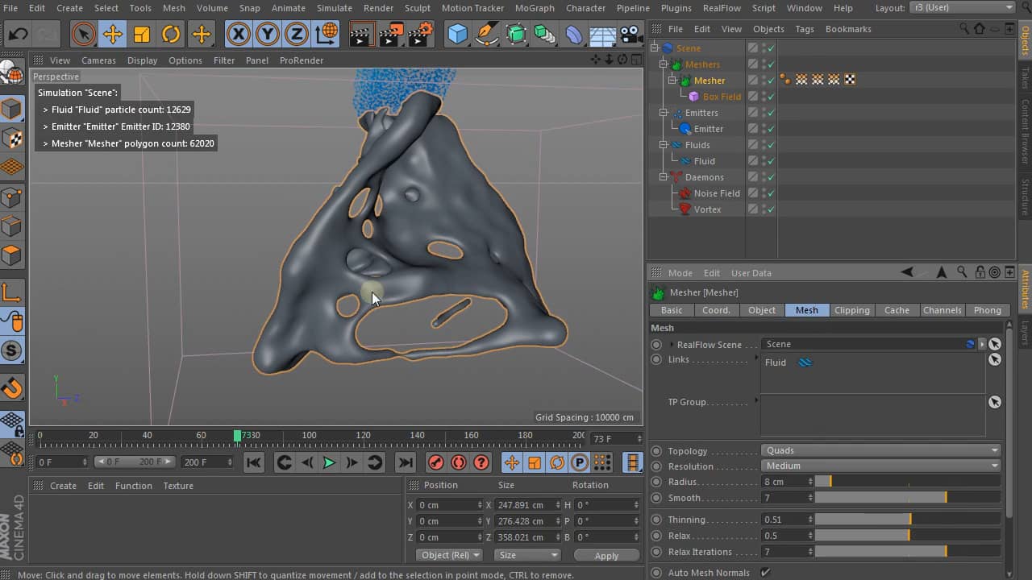Click the Floor environment icon

point(603,35)
